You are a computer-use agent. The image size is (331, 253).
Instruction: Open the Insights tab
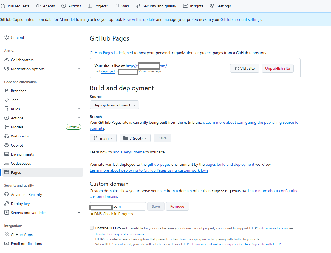pyautogui.click(x=193, y=6)
